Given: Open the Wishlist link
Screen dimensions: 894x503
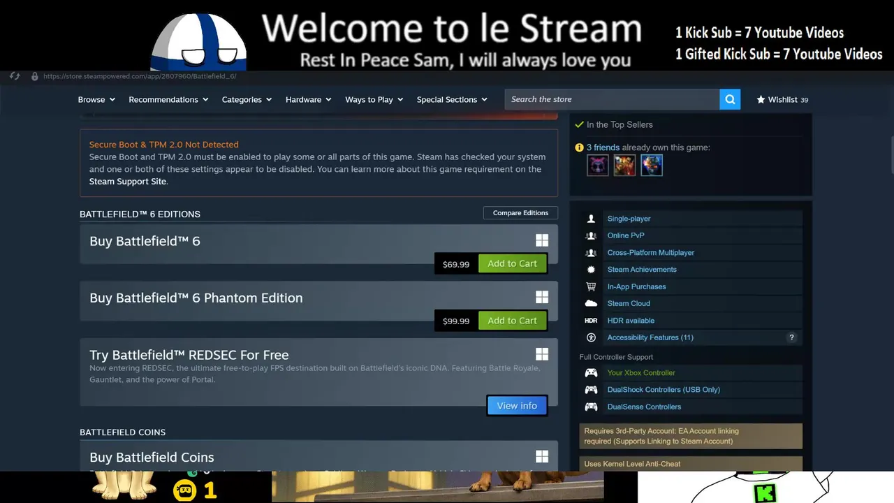Looking at the screenshot, I should pos(782,99).
